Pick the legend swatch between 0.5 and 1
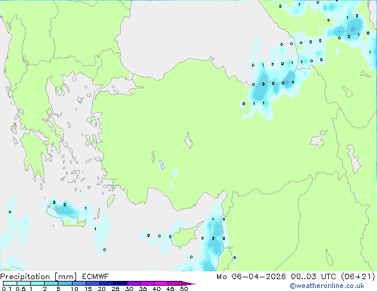Screen dimensions: 377x291 (x=24, y=283)
